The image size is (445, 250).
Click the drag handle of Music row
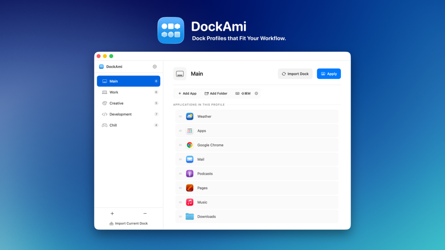click(180, 202)
